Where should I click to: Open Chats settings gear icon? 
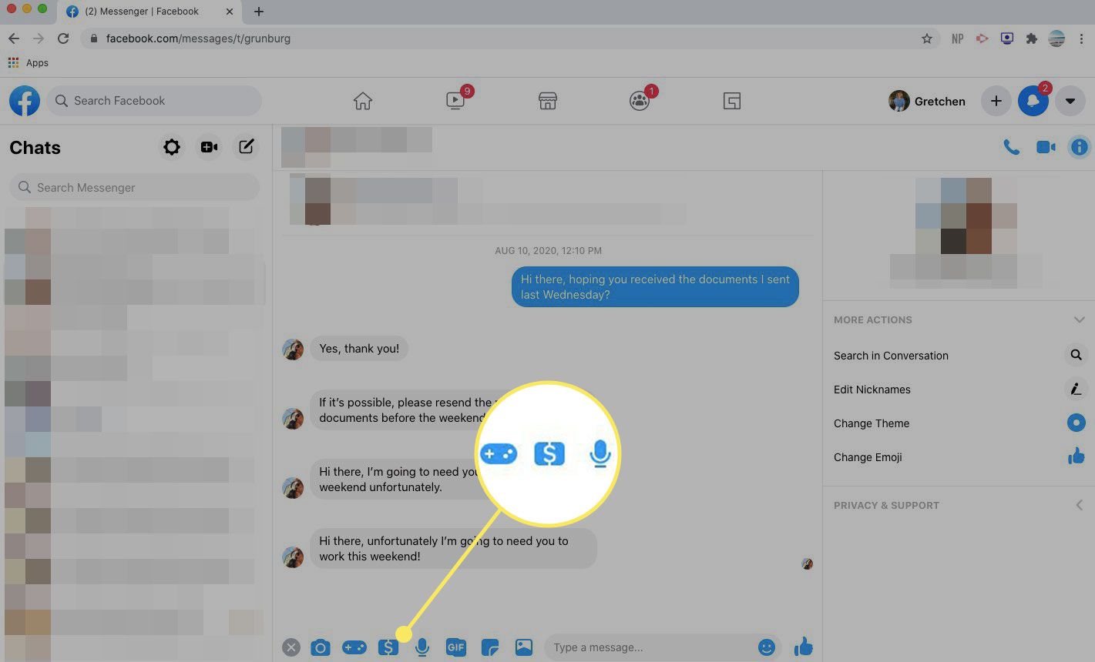point(172,147)
